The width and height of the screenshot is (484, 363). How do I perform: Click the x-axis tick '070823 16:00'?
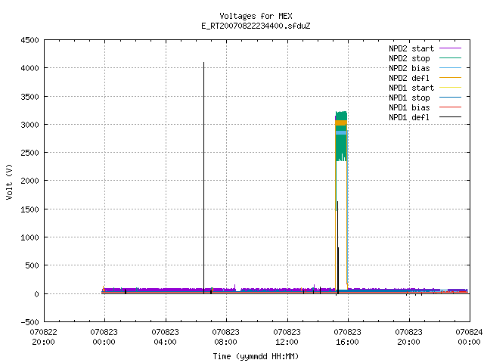pyautogui.click(x=347, y=337)
